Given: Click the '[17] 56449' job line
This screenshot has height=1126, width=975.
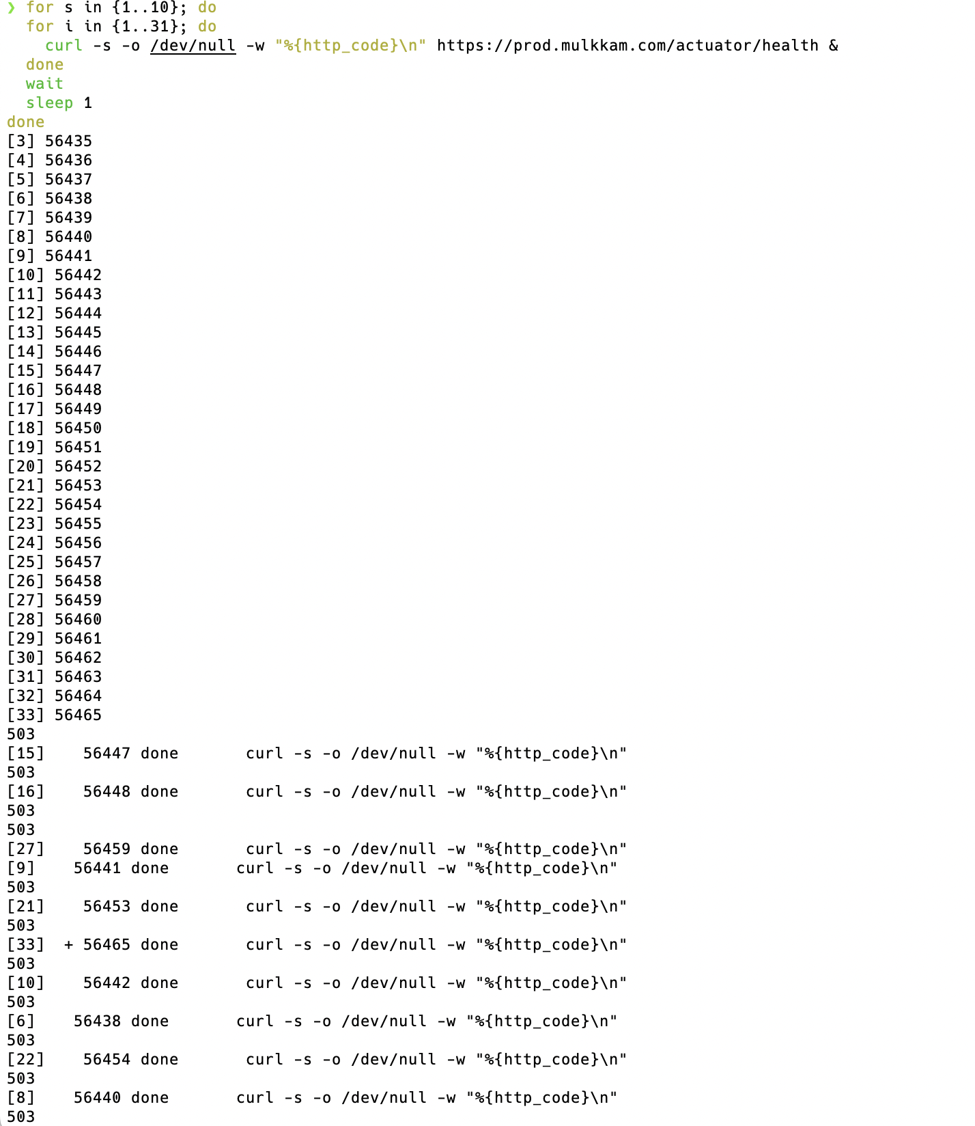Looking at the screenshot, I should click(54, 409).
